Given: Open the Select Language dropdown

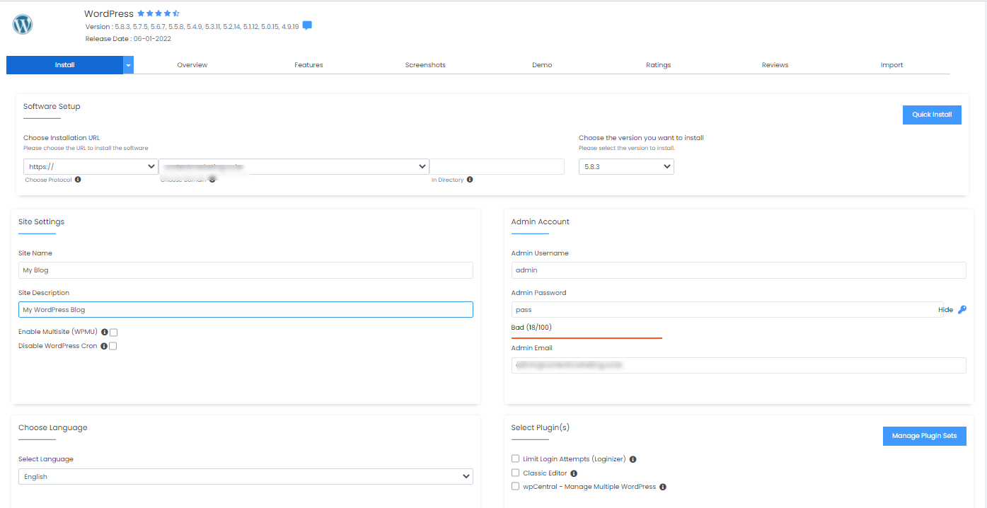Looking at the screenshot, I should click(x=246, y=477).
